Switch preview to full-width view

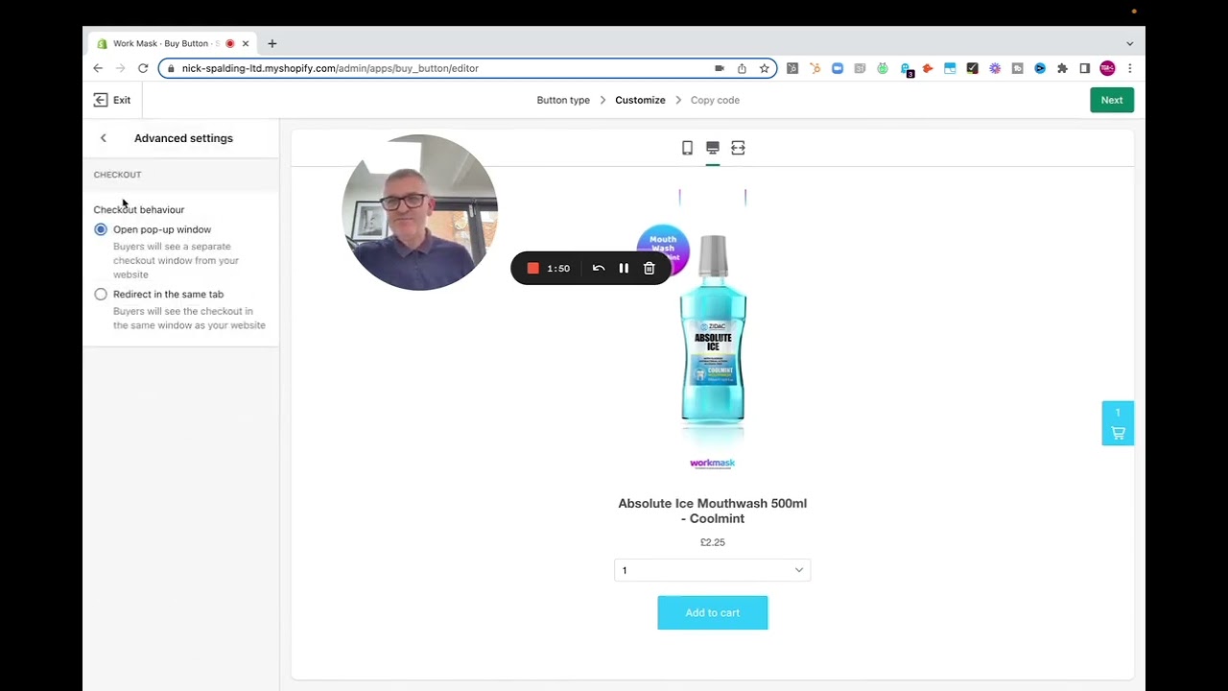(738, 148)
